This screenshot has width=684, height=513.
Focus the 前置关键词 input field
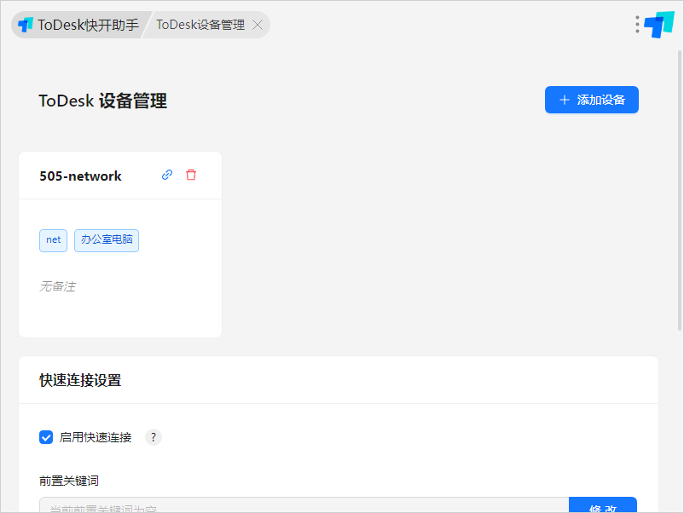[x=304, y=505]
